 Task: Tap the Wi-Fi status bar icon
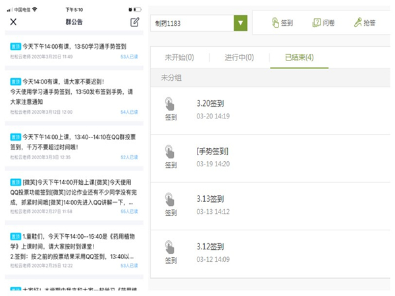coord(34,10)
